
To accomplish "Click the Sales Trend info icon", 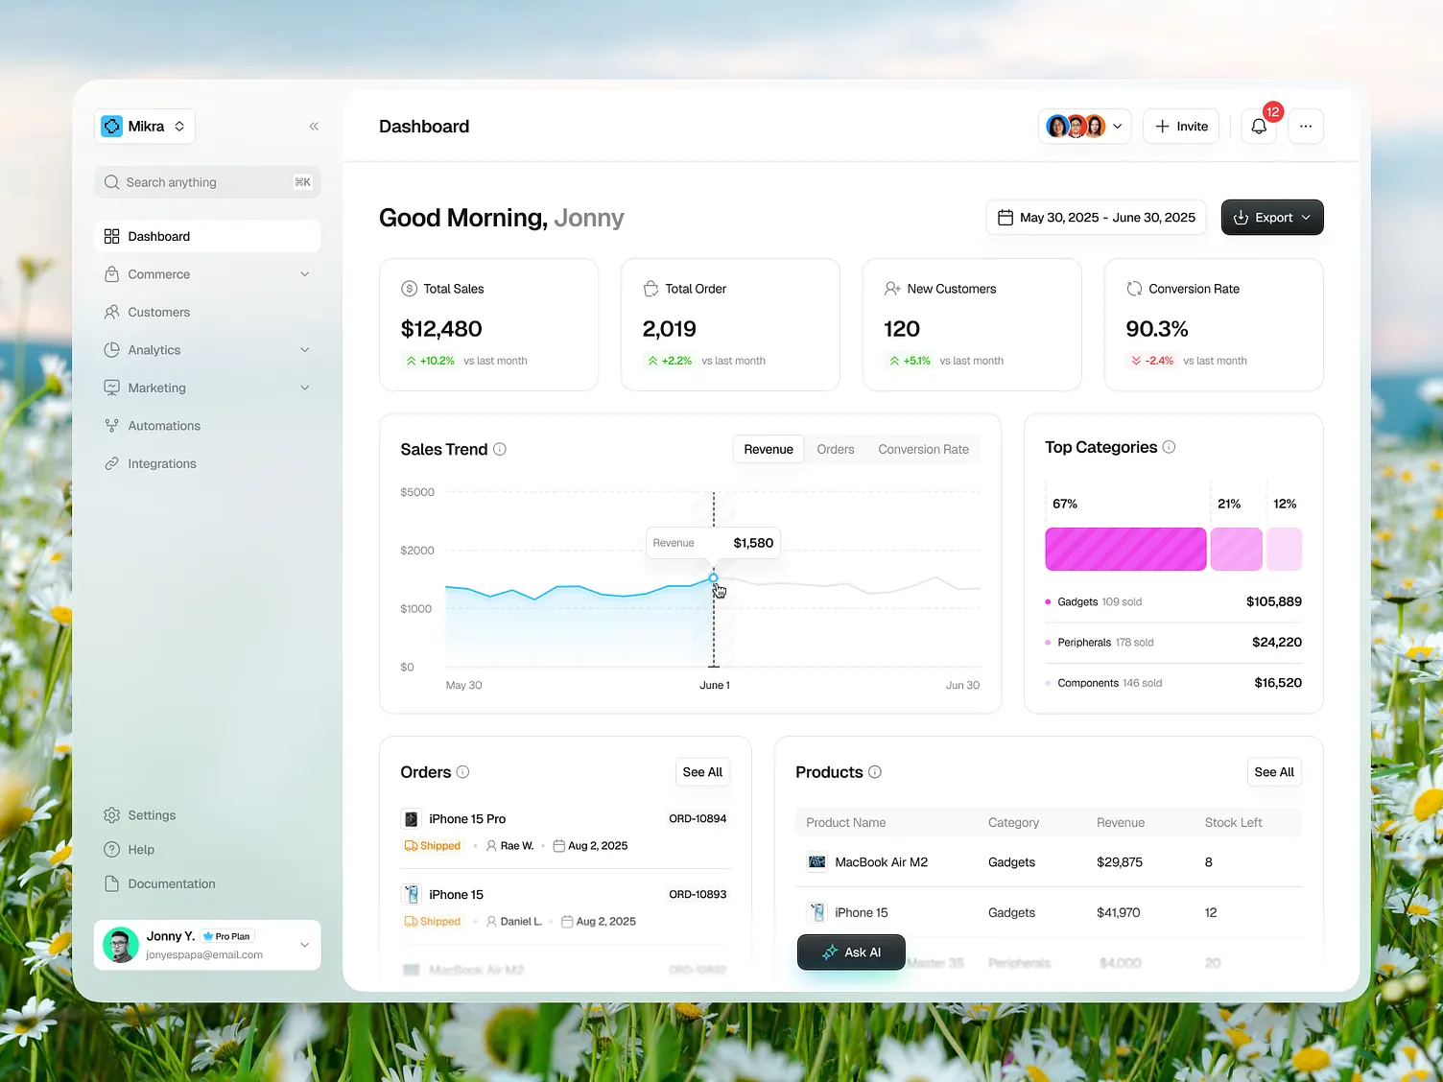I will click(500, 449).
